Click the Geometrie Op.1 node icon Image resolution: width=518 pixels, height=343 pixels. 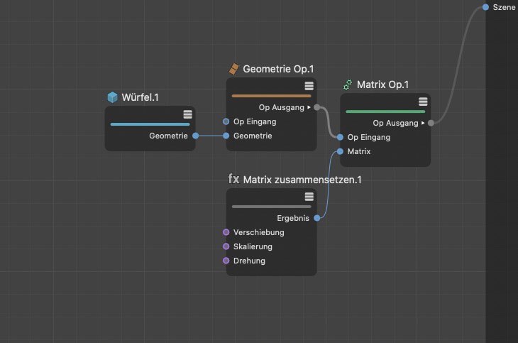pyautogui.click(x=233, y=69)
